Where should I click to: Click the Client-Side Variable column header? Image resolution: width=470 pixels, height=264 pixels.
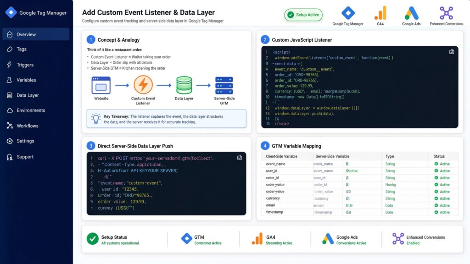click(x=281, y=156)
